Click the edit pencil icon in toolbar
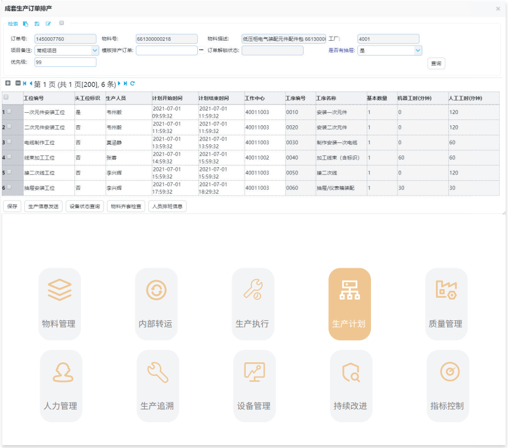508x448 pixels. [48, 24]
